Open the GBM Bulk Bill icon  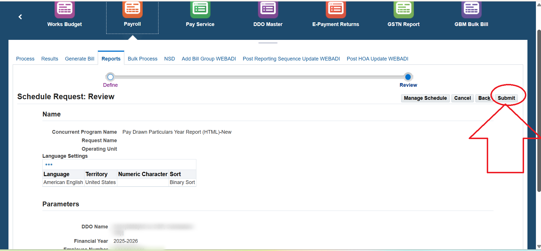click(472, 10)
